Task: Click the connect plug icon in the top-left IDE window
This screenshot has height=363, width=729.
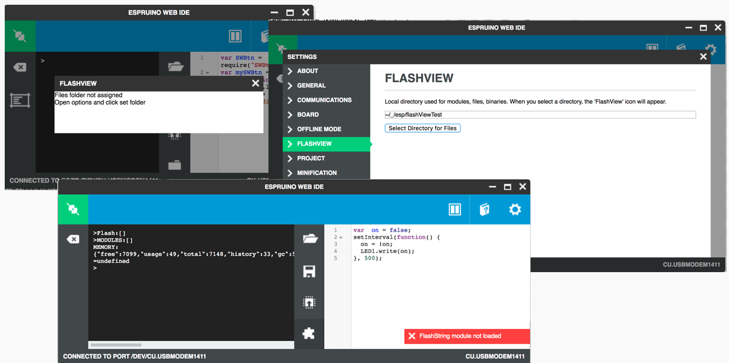Action: point(20,36)
